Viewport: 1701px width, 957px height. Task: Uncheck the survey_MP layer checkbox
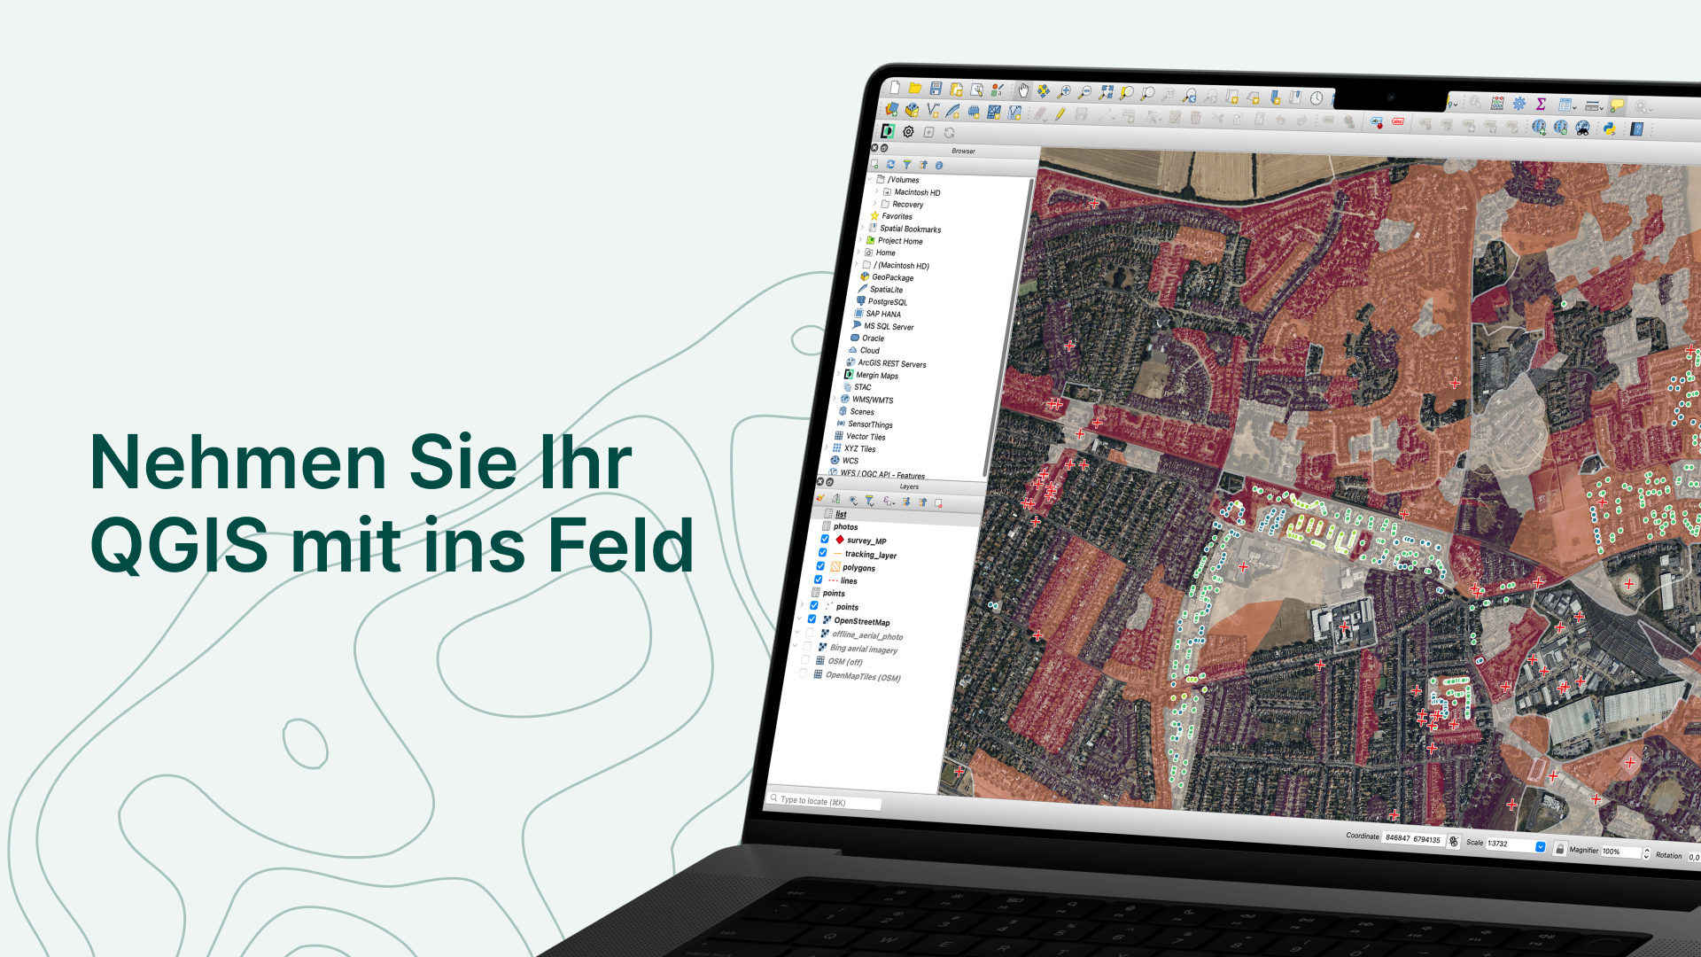825,539
